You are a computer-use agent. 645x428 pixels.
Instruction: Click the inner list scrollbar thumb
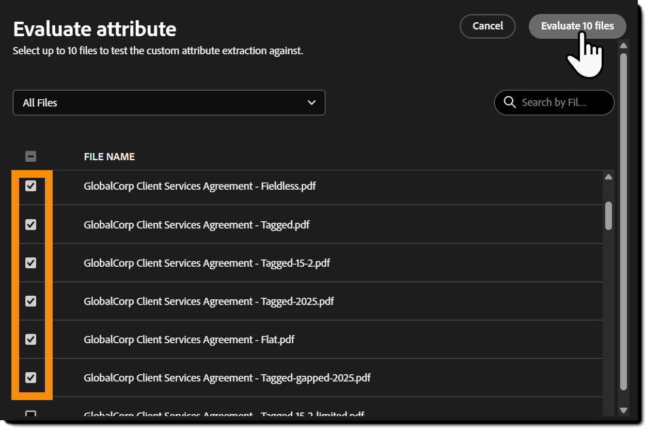coord(608,217)
